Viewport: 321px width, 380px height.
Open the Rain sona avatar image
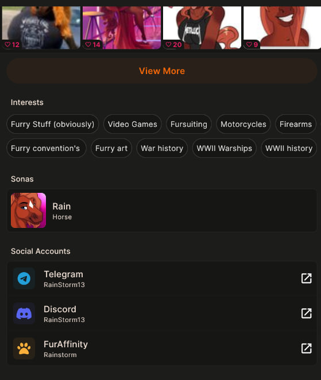(x=28, y=210)
